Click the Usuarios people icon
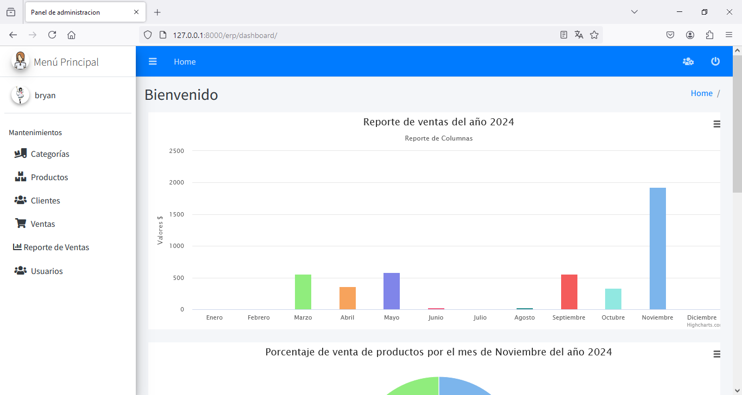Viewport: 742px width, 395px height. [x=21, y=271]
